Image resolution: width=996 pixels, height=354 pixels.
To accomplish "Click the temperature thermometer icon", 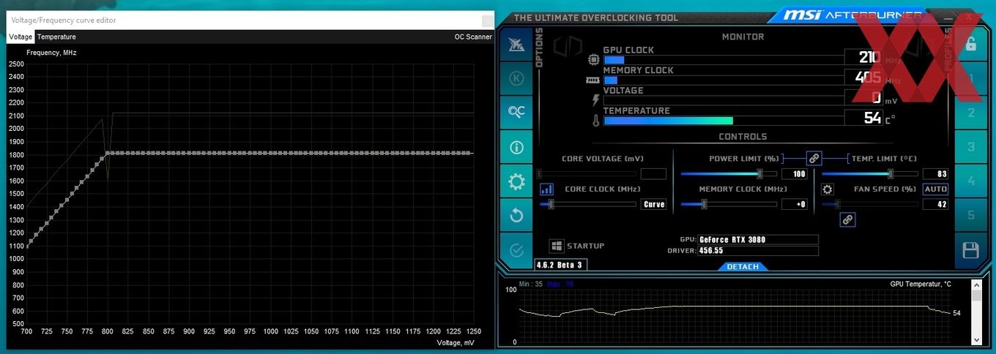I will (x=595, y=120).
